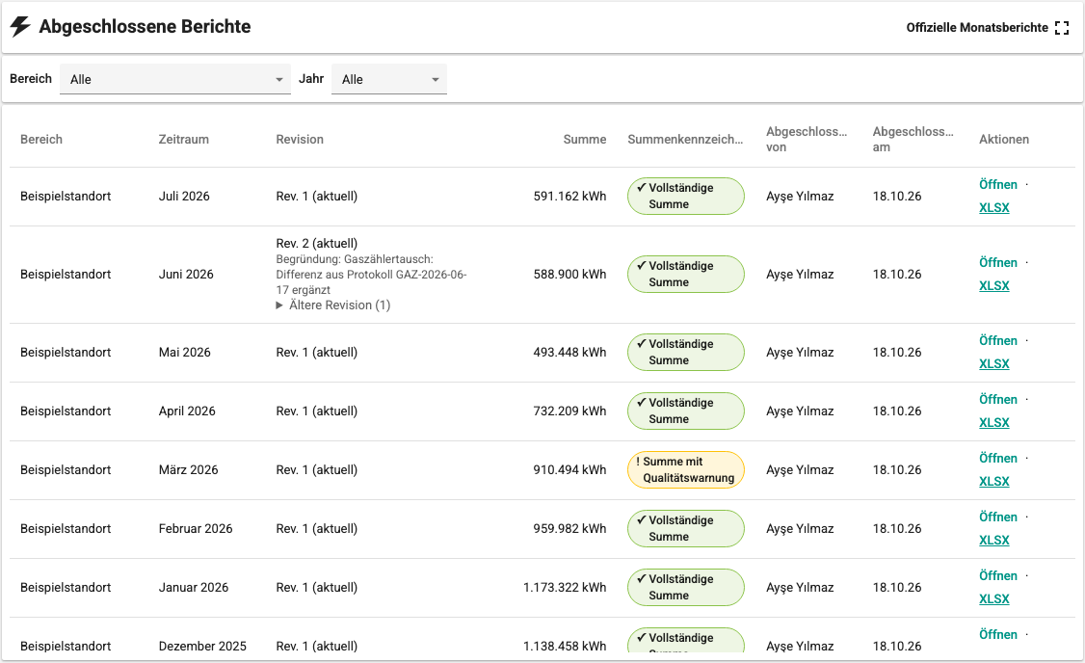Click Vollständige Summe badge for Januar 2026
This screenshot has width=1085, height=663.
click(x=686, y=588)
